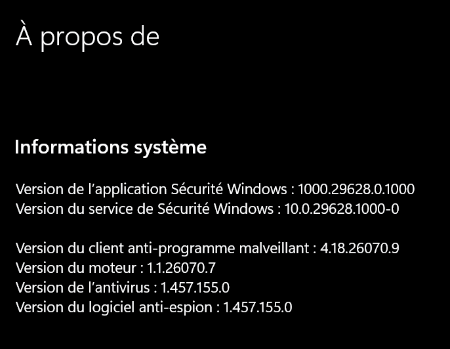Click the word 'logiciel'
Screen dimensions: 450x349
click(112, 308)
